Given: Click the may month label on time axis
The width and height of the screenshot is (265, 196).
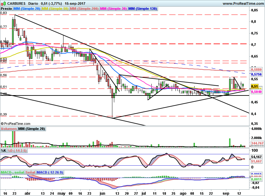Looking at the screenshot, I should [61, 193].
